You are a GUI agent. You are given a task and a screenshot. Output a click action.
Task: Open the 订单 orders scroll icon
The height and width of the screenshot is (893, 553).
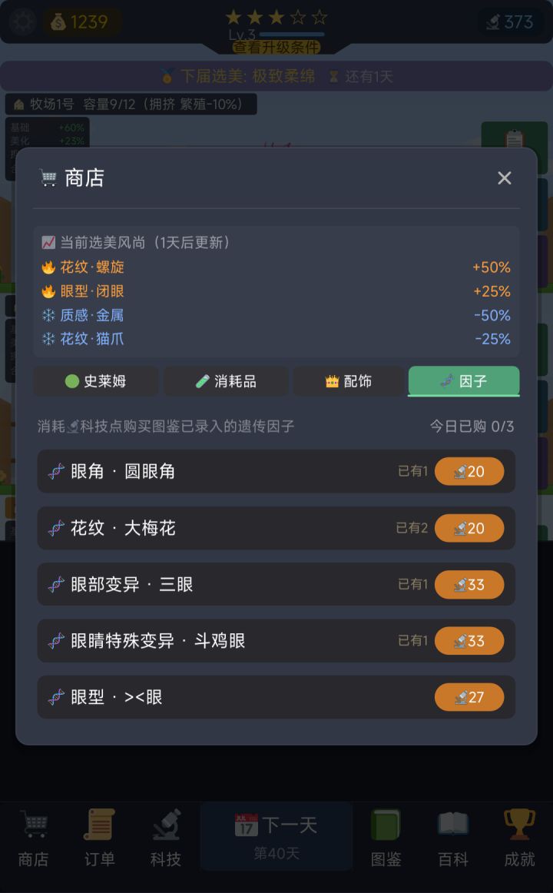[99, 838]
